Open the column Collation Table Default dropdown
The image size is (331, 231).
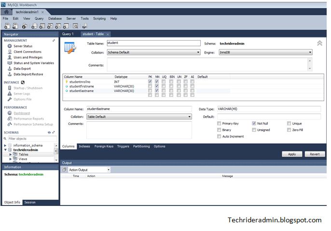click(x=139, y=117)
